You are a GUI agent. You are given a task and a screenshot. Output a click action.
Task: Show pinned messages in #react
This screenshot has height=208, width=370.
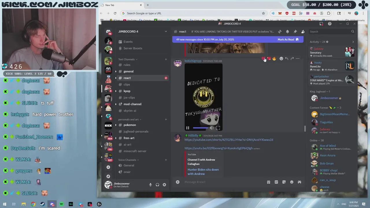pyautogui.click(x=295, y=31)
